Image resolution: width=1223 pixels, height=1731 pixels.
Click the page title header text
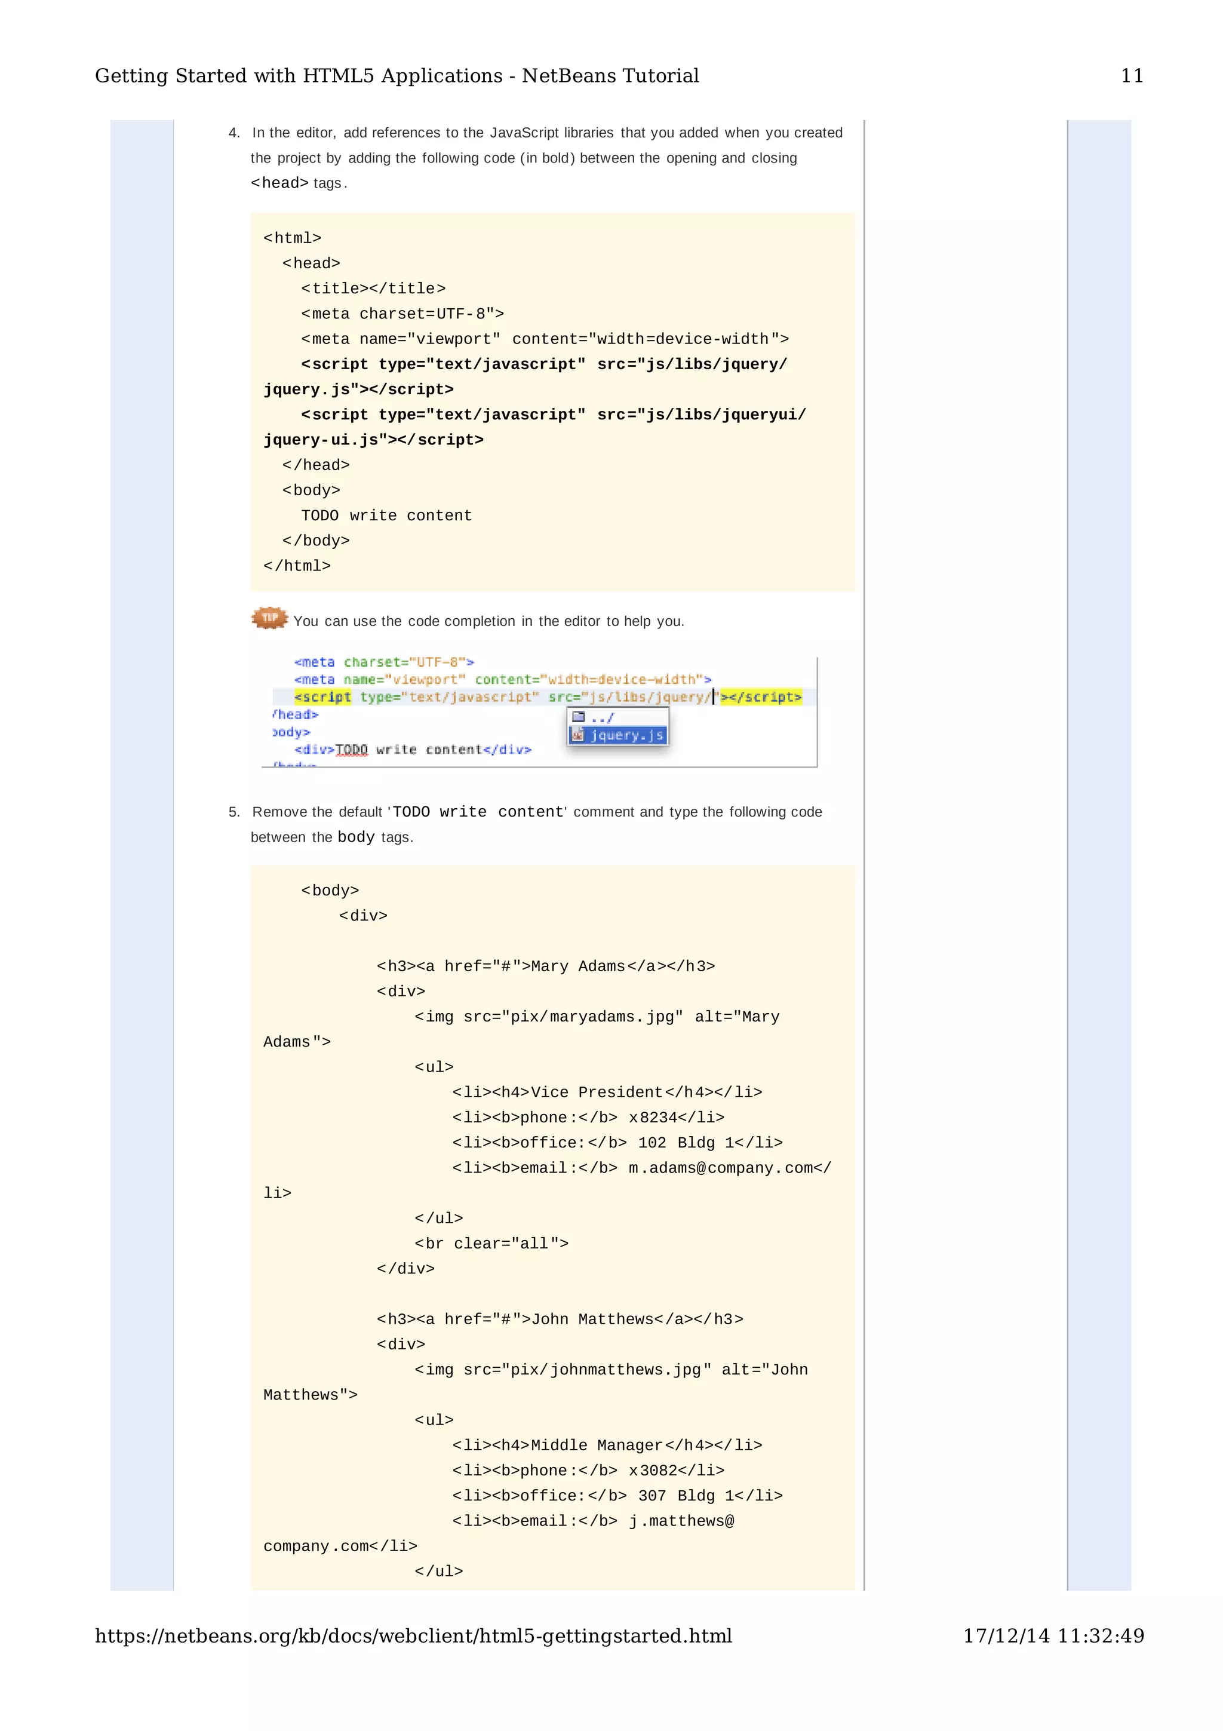pos(397,75)
